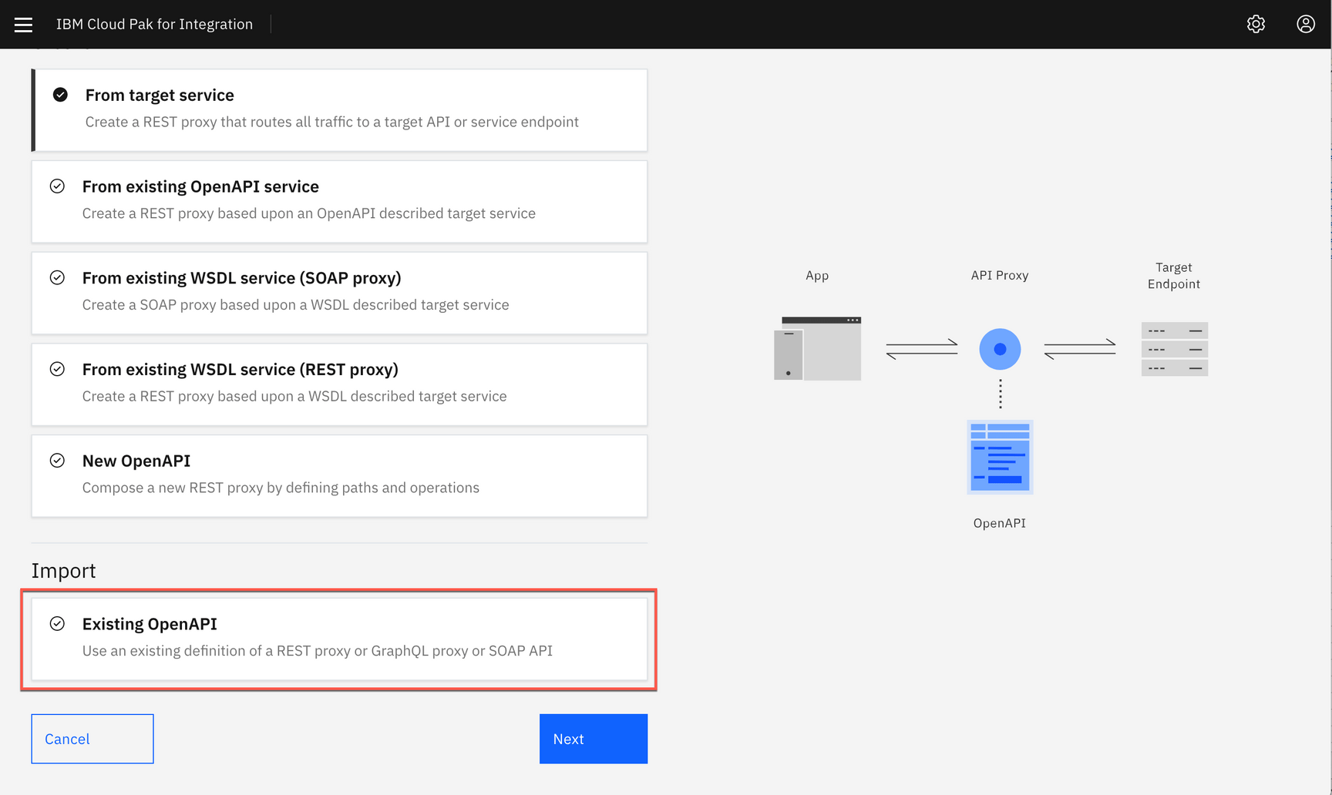
Task: Click the Cancel button
Action: click(x=92, y=739)
